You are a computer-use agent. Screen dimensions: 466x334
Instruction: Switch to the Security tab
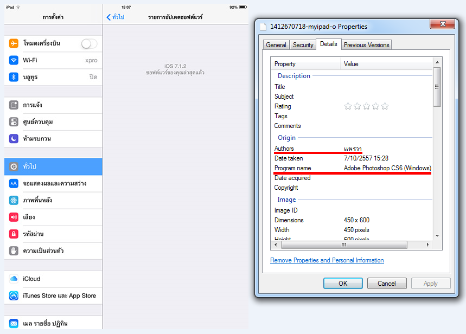click(303, 45)
